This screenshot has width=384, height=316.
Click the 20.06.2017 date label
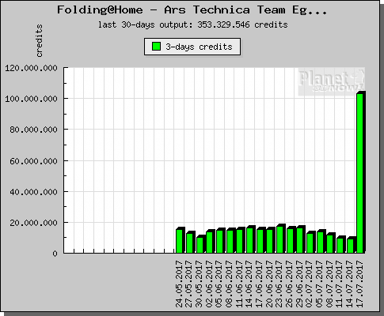(269, 284)
